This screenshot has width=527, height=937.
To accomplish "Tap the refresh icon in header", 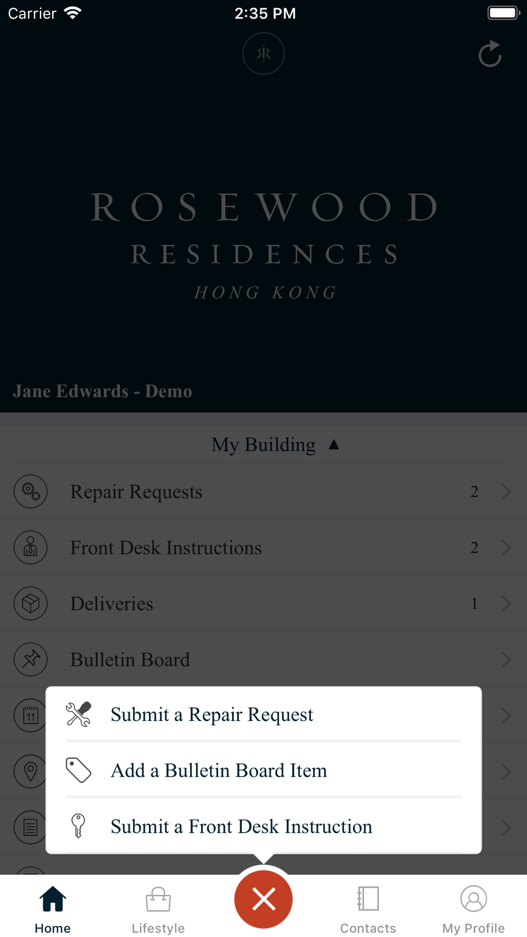I will (x=490, y=54).
